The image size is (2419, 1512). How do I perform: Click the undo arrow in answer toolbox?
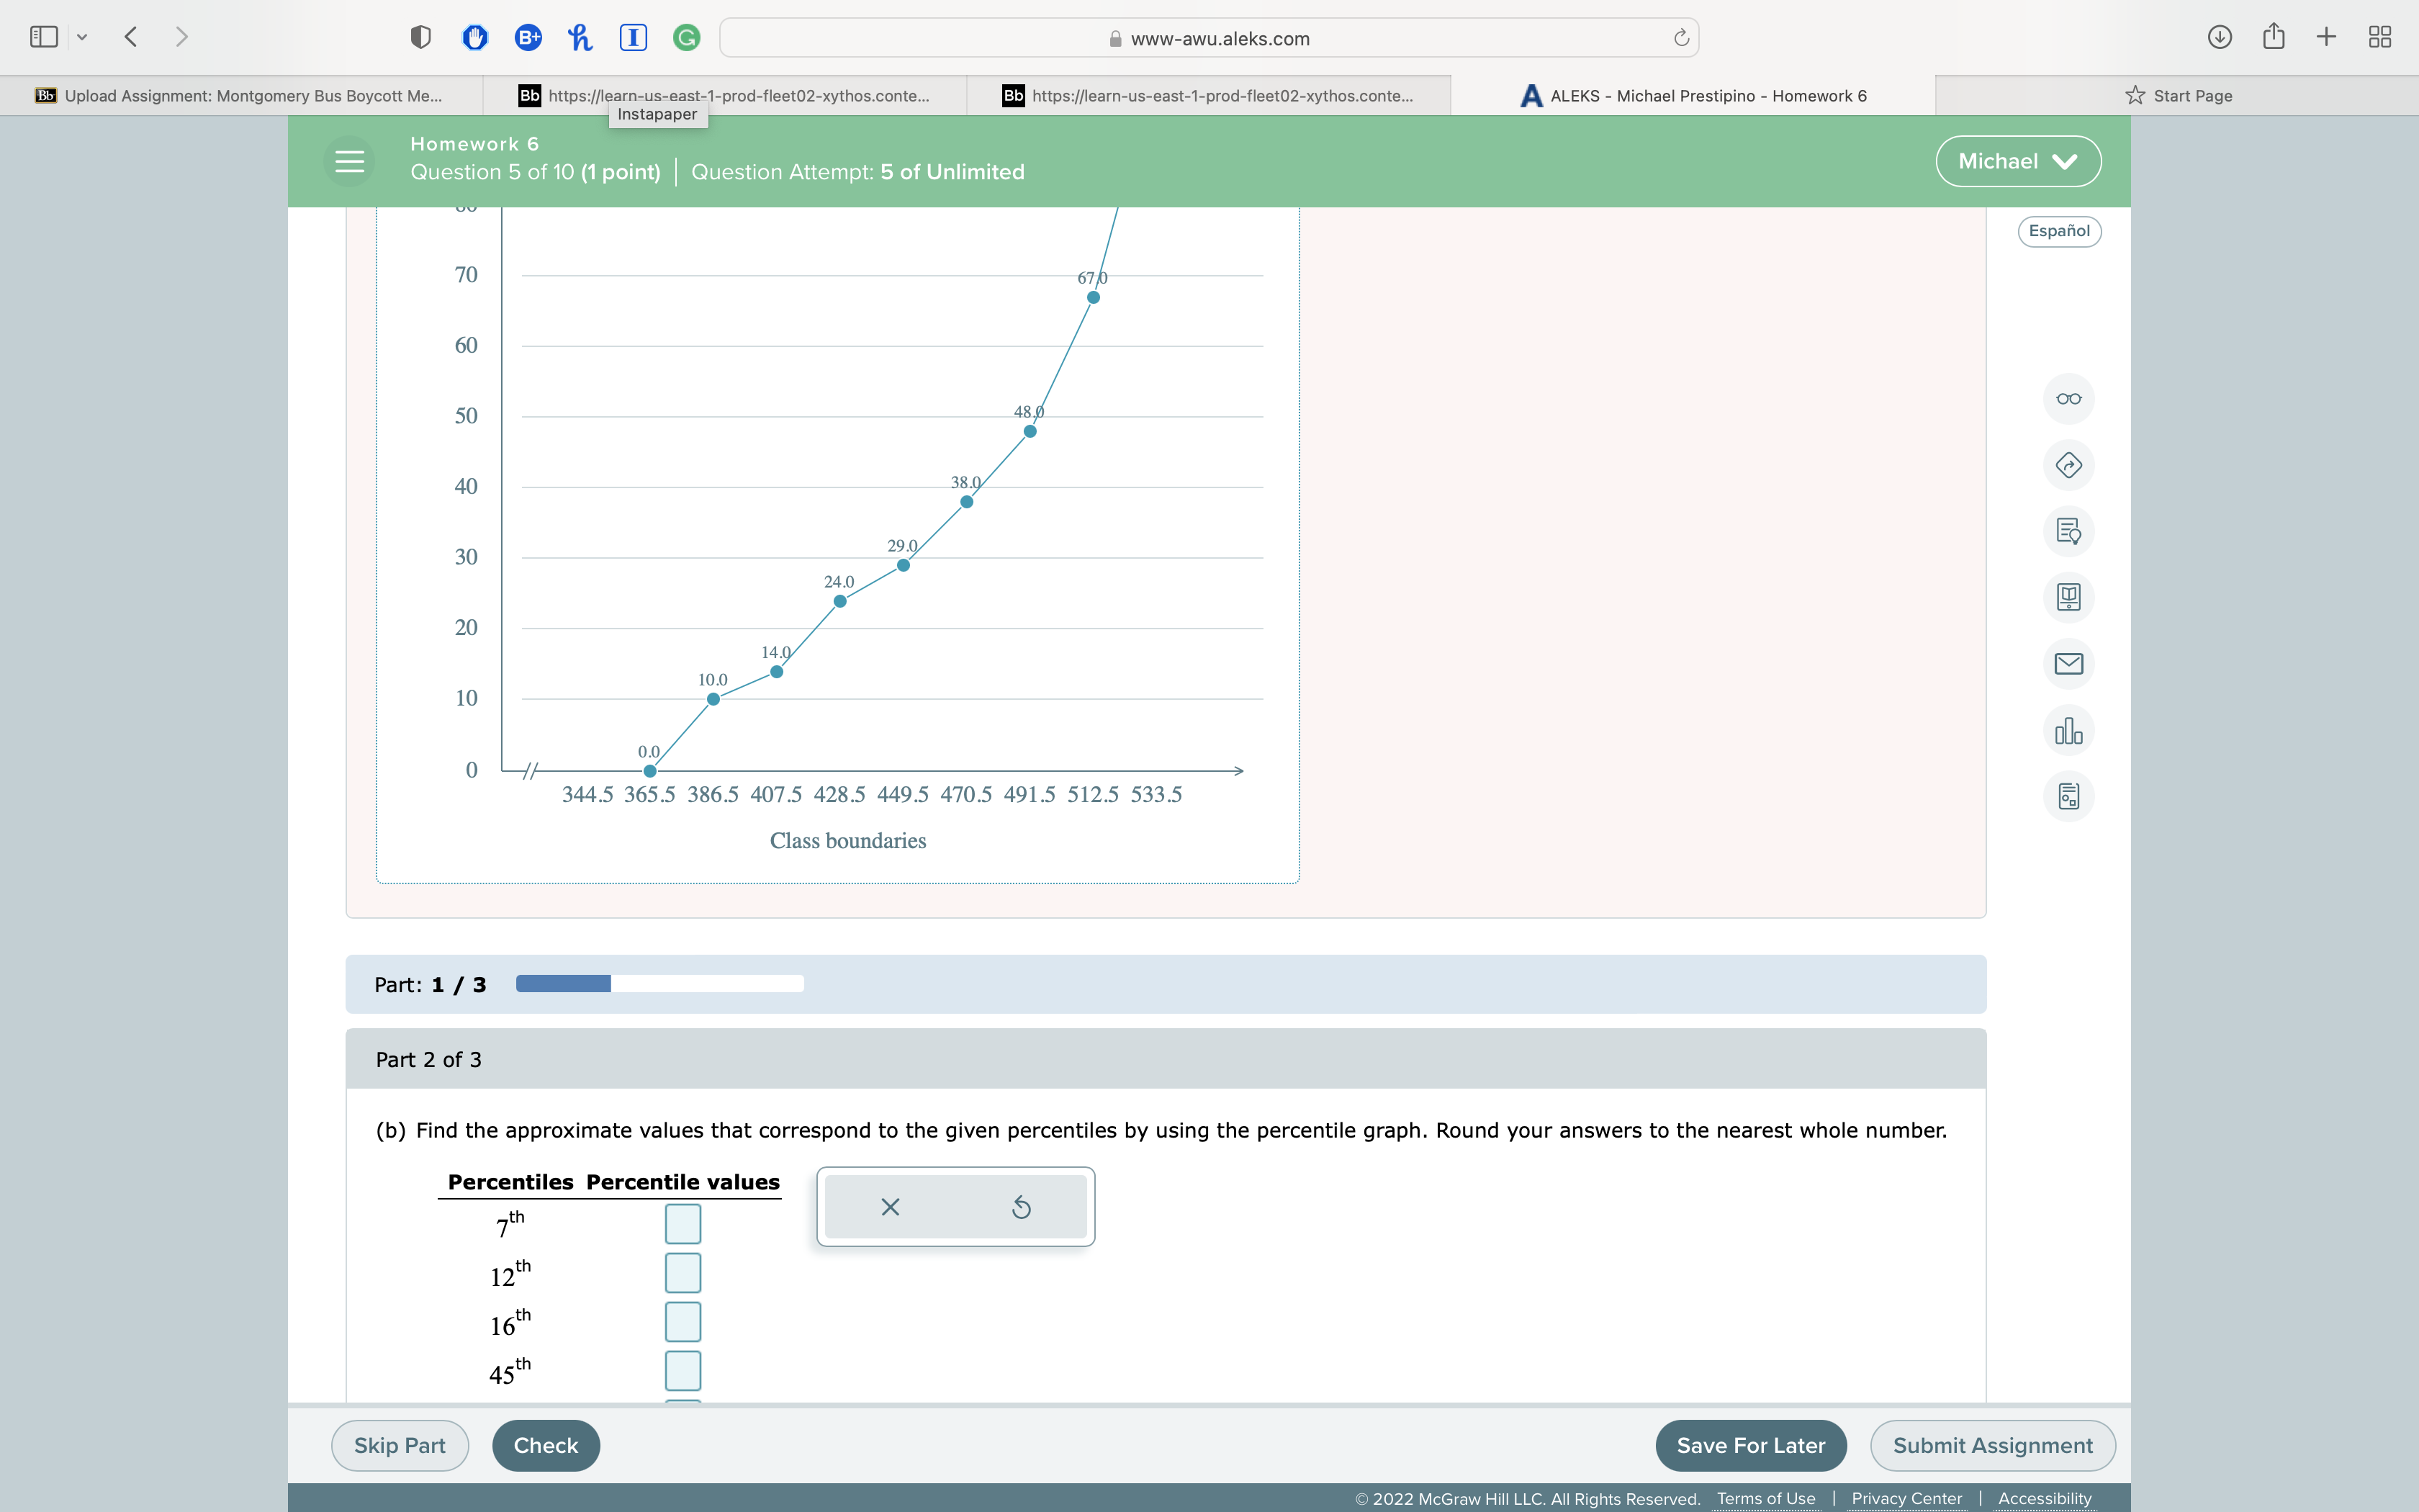click(x=1021, y=1207)
